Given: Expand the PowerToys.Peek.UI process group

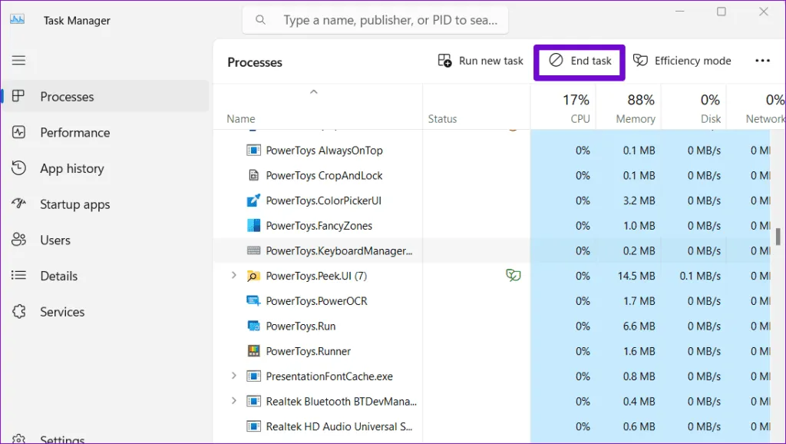Looking at the screenshot, I should tap(234, 275).
